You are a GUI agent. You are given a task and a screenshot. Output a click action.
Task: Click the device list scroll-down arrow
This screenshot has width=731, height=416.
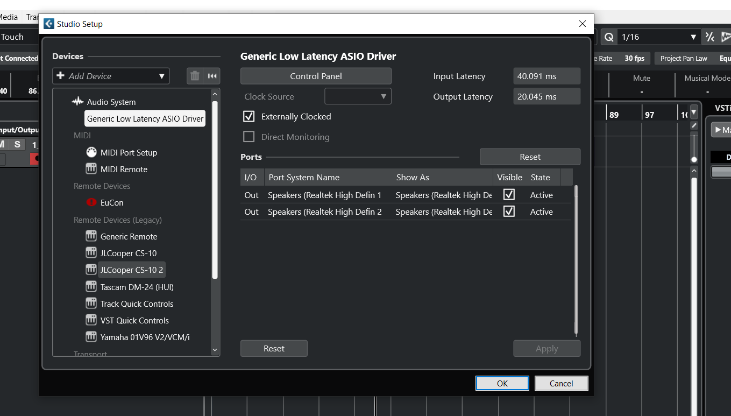click(x=215, y=350)
